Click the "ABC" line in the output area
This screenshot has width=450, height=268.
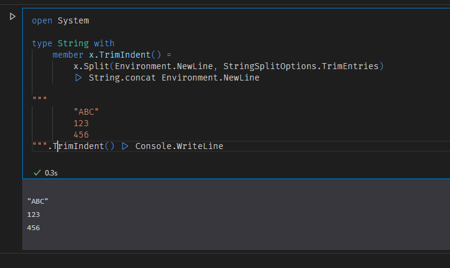[38, 201]
